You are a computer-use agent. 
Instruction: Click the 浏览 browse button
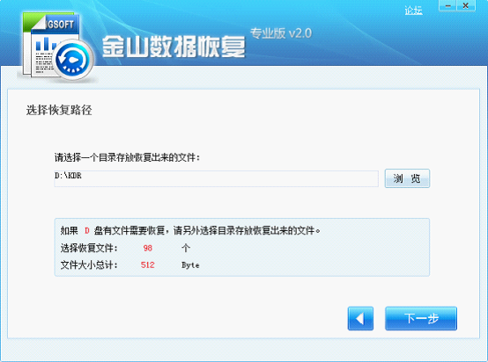(407, 178)
